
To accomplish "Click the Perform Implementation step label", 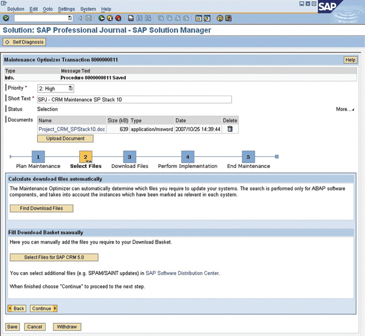I will [187, 166].
